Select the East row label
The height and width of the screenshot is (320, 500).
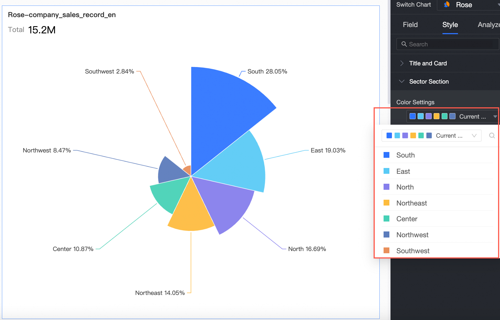403,171
